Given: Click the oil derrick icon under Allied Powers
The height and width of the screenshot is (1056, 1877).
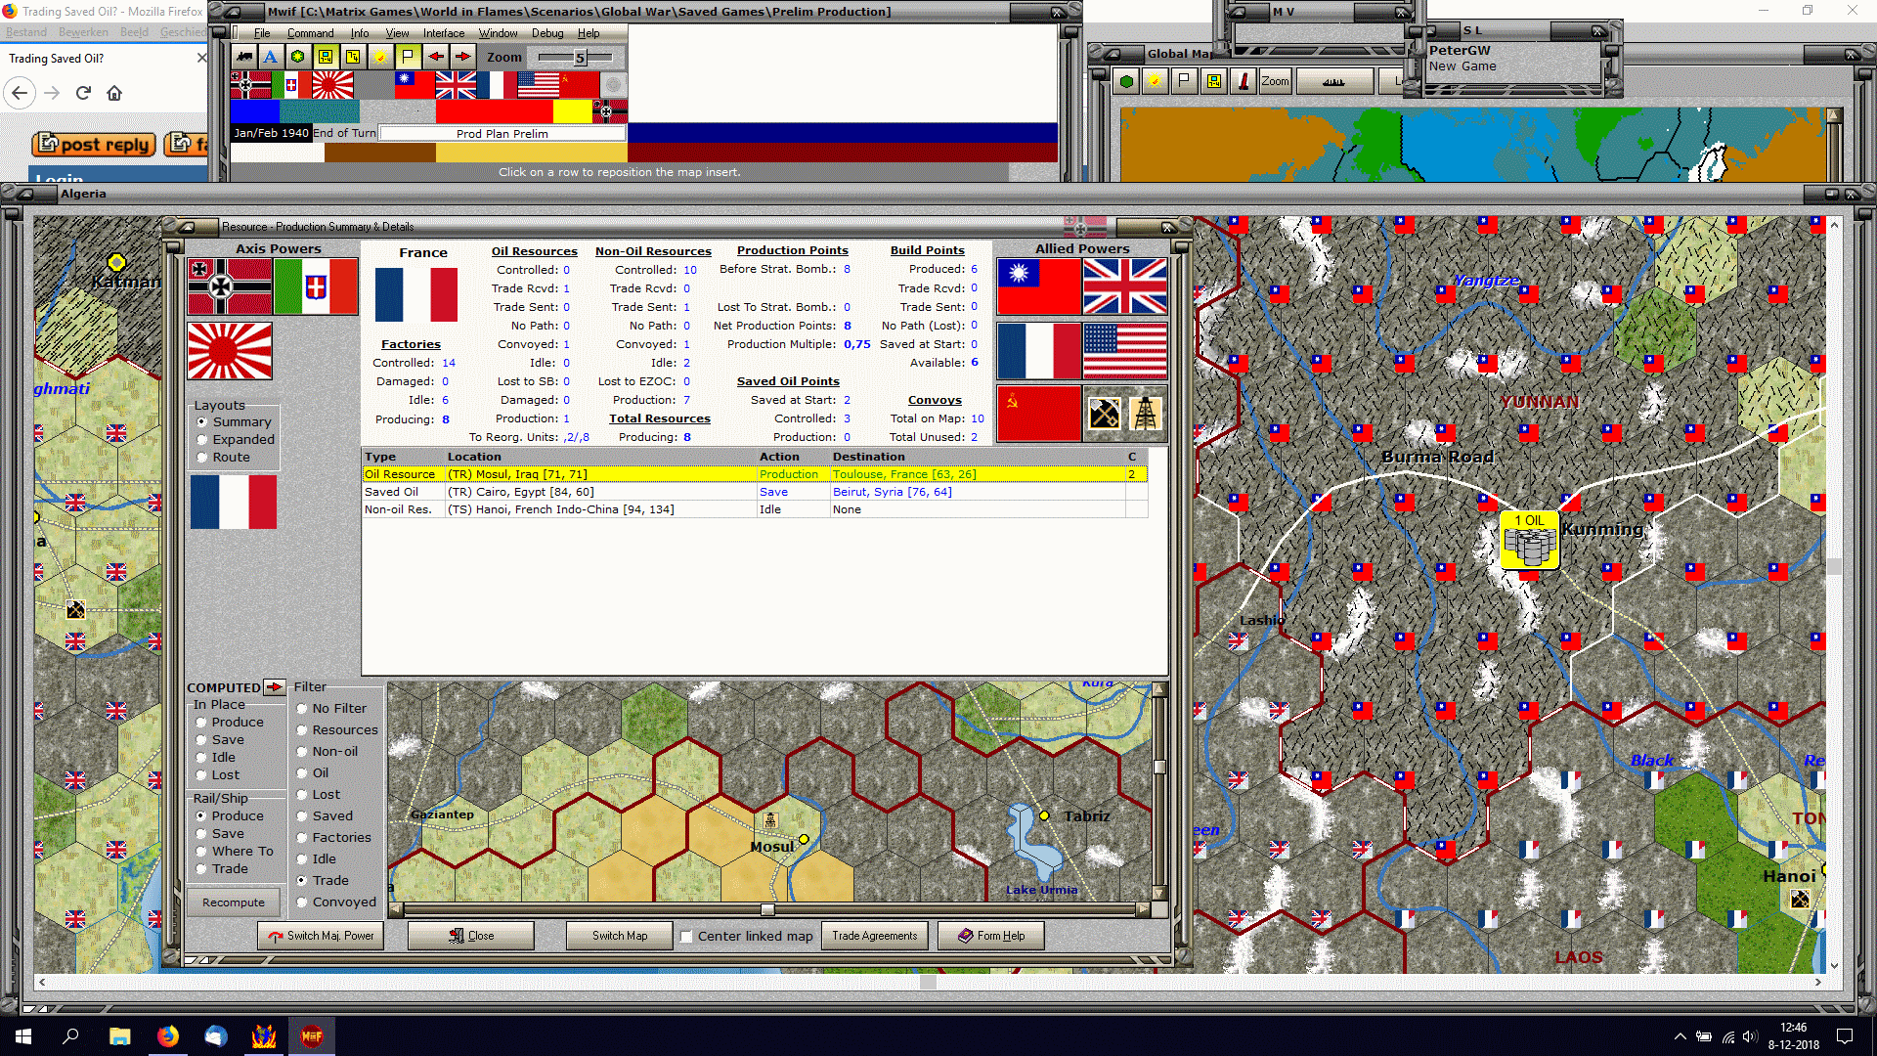Looking at the screenshot, I should (1146, 414).
